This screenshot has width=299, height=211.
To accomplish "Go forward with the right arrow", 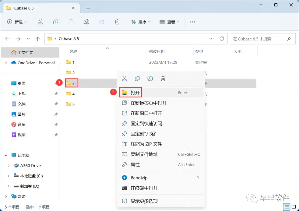I will (x=18, y=39).
